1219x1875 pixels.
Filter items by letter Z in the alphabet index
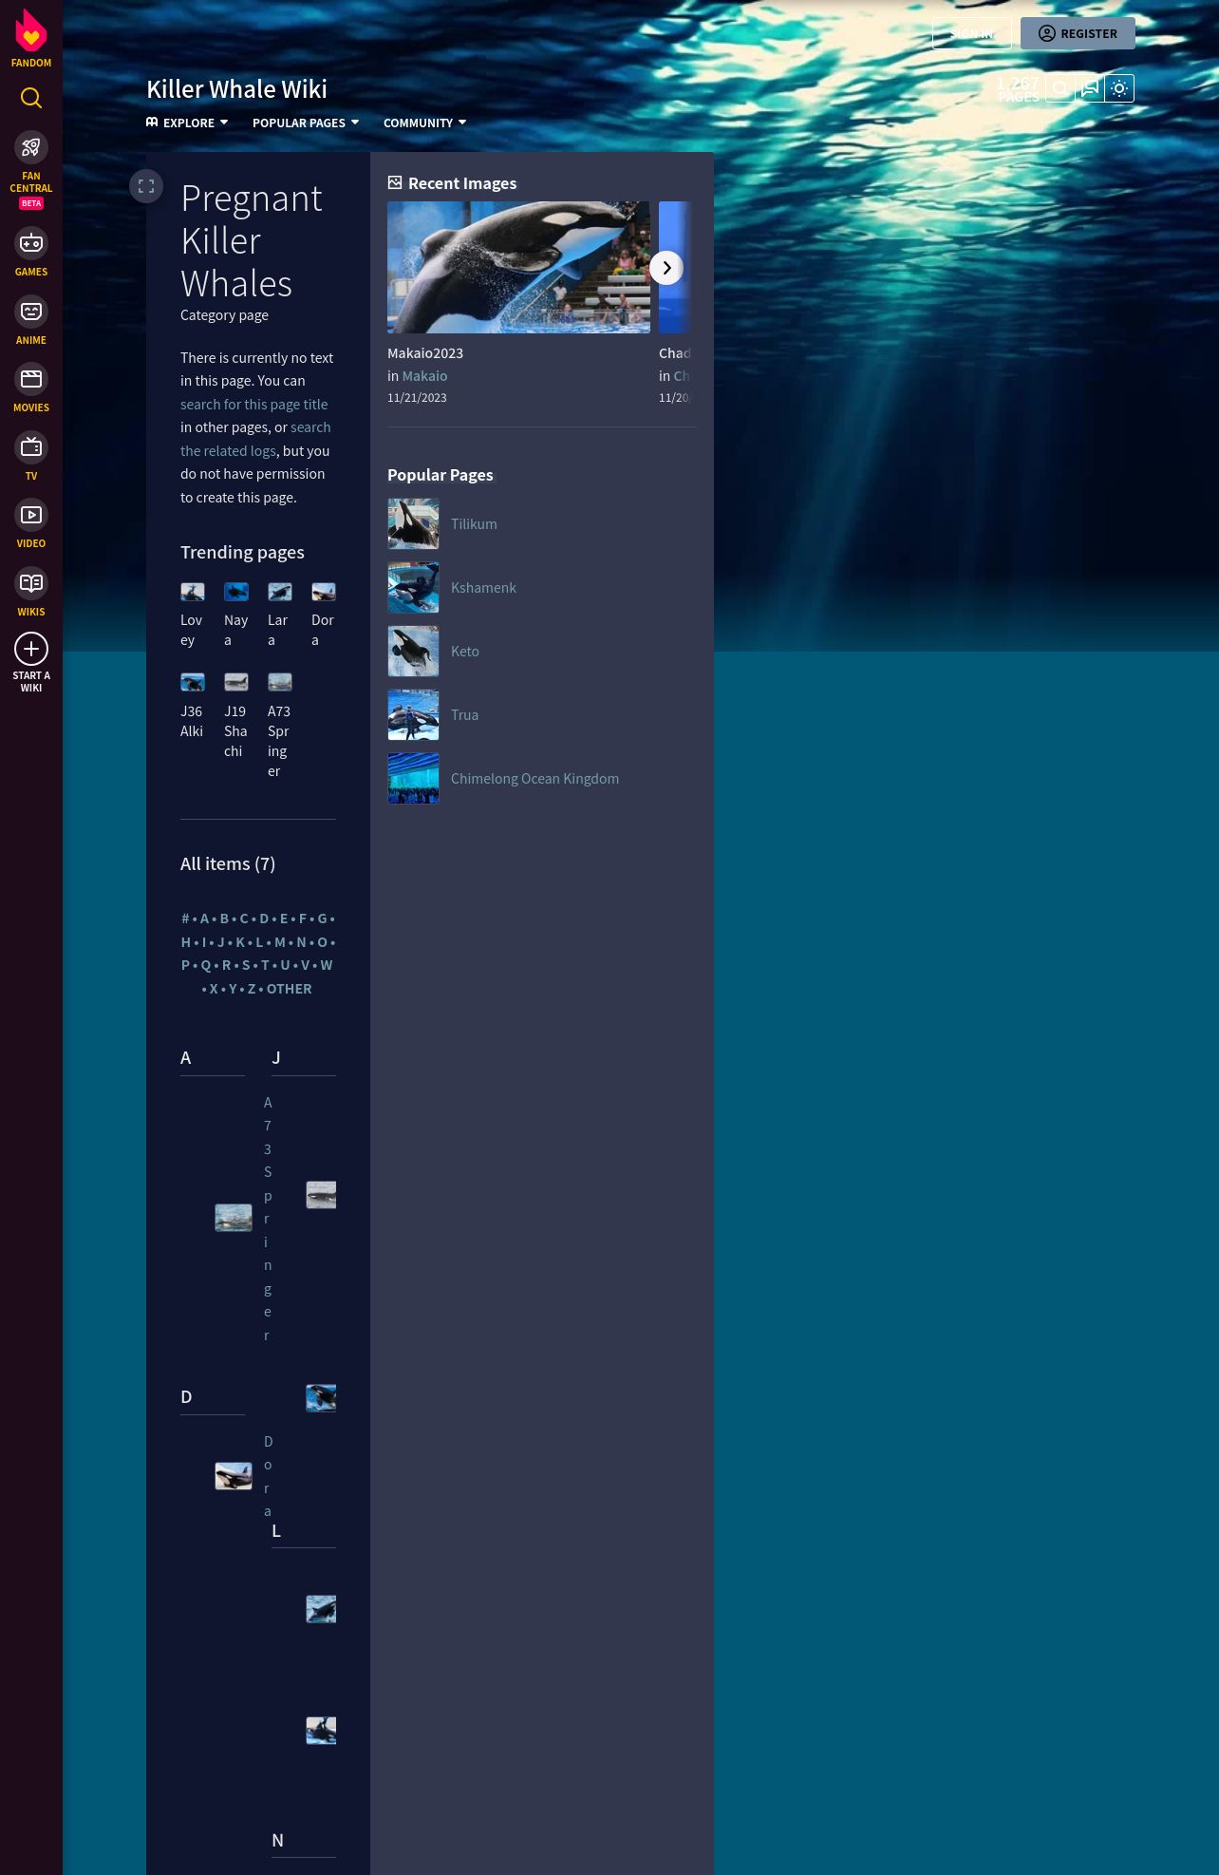[x=252, y=989]
